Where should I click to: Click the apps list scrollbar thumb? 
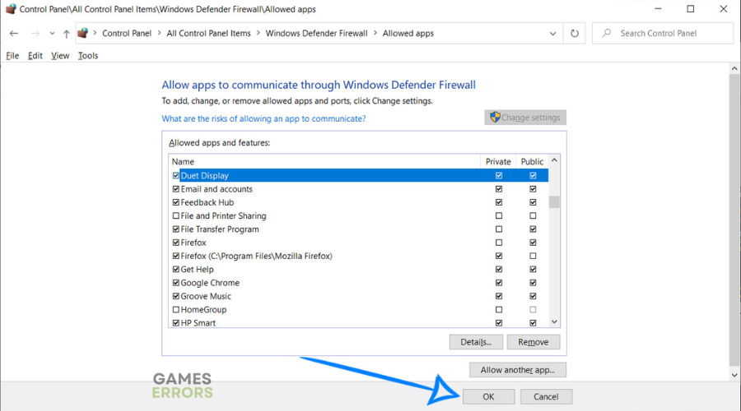tap(554, 201)
